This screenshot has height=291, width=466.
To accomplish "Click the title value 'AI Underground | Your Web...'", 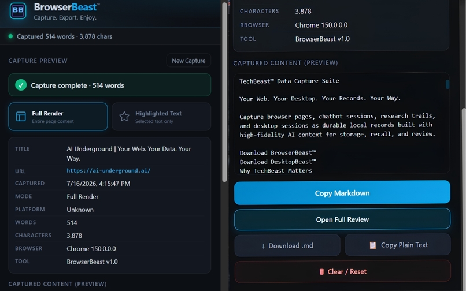I will click(129, 153).
